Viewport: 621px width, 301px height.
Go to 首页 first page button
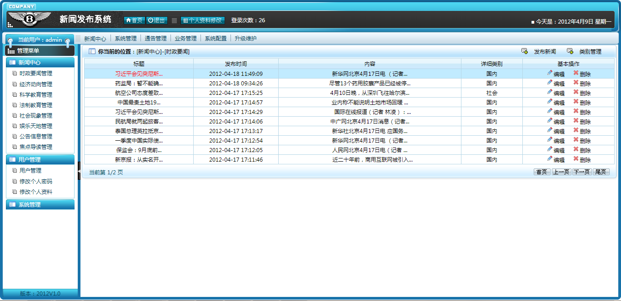coord(542,172)
